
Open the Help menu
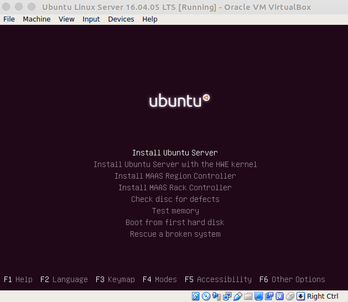pos(150,19)
